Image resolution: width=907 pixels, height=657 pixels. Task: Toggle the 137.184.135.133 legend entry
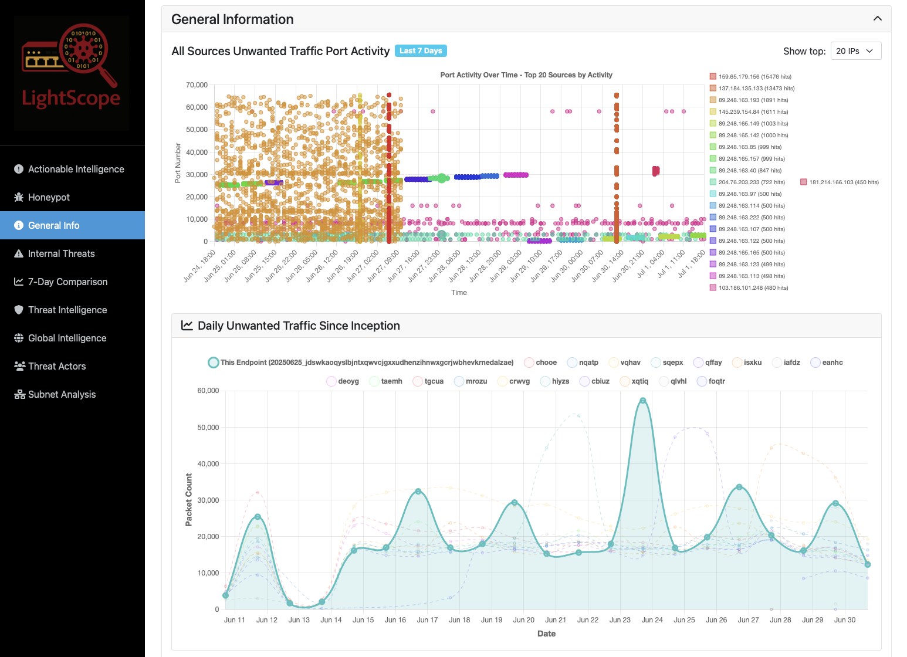[x=756, y=88]
